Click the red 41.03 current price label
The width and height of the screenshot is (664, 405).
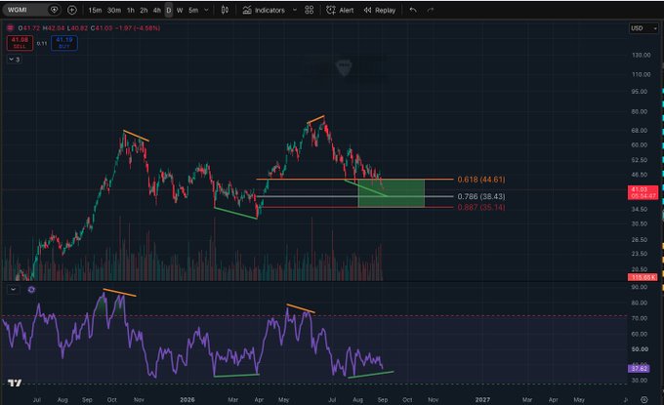click(x=643, y=192)
